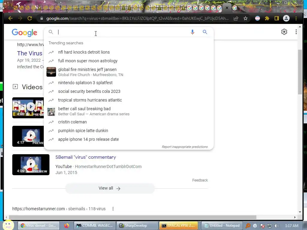Go to the Google logo homepage
307x230 pixels.
click(x=24, y=32)
